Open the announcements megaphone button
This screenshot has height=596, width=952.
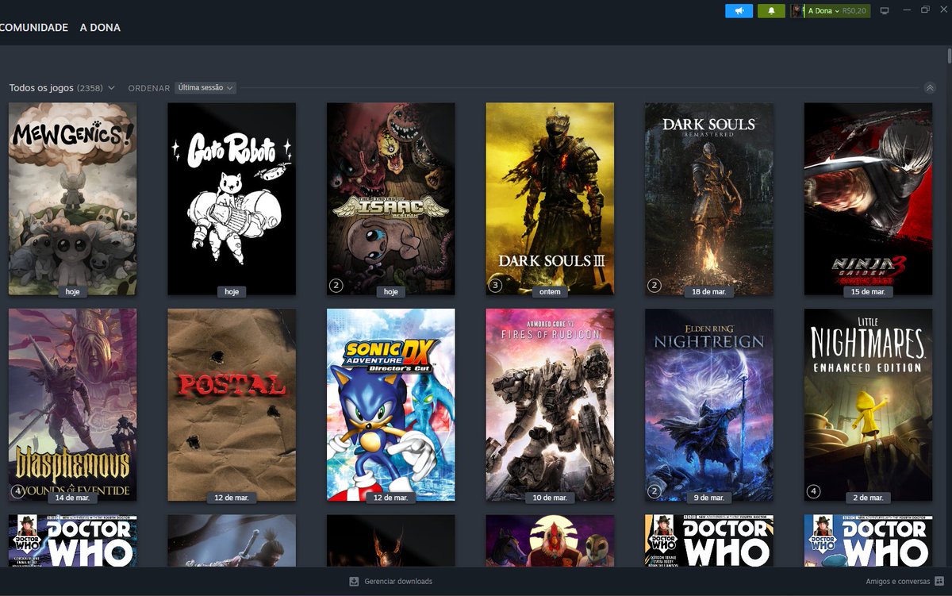(x=739, y=11)
